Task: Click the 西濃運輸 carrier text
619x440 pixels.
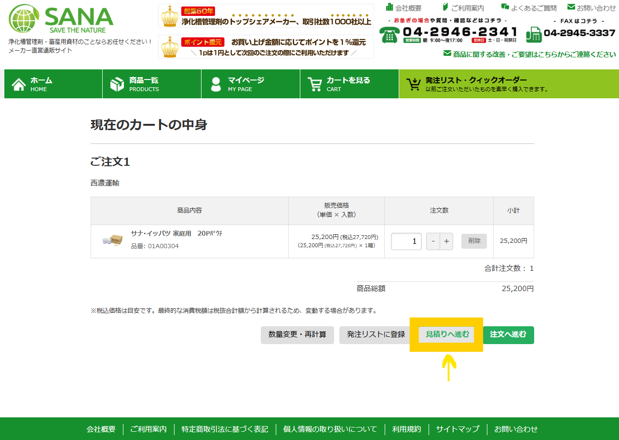Action: click(105, 183)
